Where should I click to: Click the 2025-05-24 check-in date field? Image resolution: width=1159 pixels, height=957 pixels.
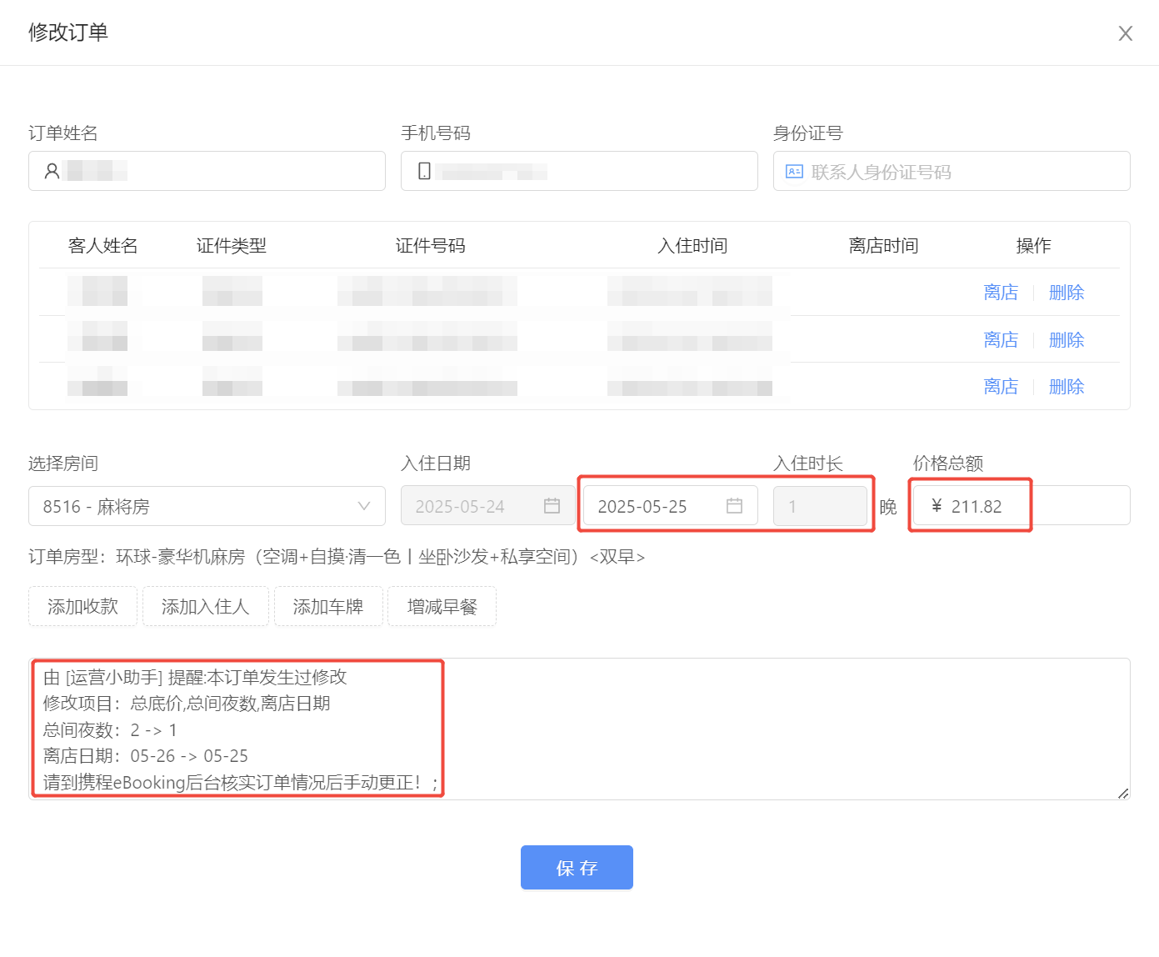pyautogui.click(x=487, y=506)
